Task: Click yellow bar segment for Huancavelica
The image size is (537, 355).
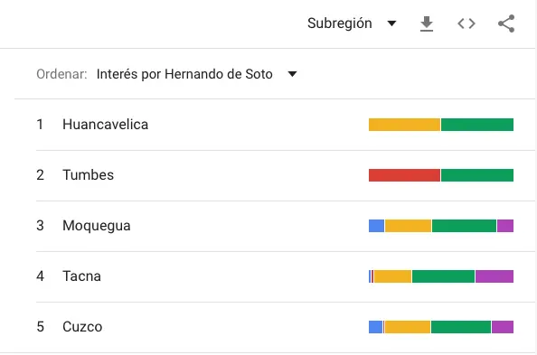Action: [x=404, y=125]
